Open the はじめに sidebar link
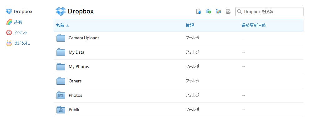This screenshot has width=311, height=138. [x=22, y=43]
